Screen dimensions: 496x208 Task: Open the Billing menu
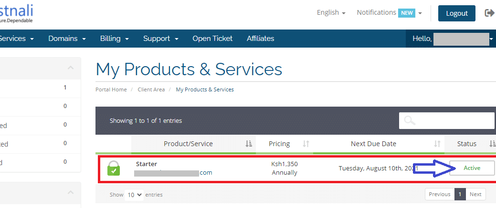[x=114, y=39]
